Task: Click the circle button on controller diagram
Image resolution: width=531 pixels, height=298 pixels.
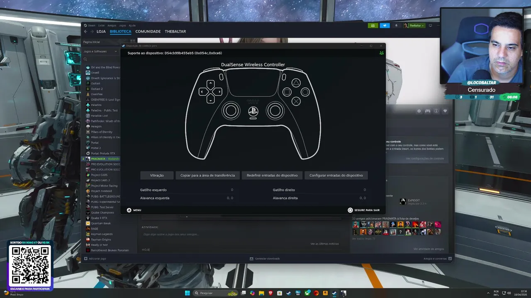Action: (305, 92)
